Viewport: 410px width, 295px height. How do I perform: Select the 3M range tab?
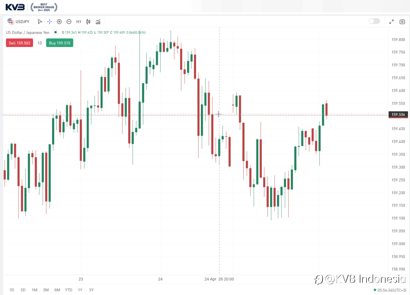point(46,290)
